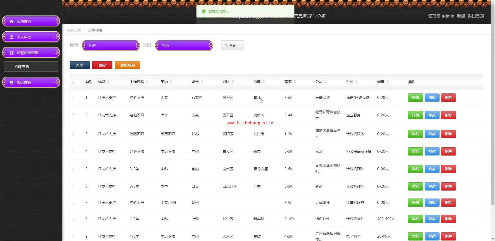Screen dimensions: 495x241
Task: Click the vertical page scrollbar
Action: 493,103
